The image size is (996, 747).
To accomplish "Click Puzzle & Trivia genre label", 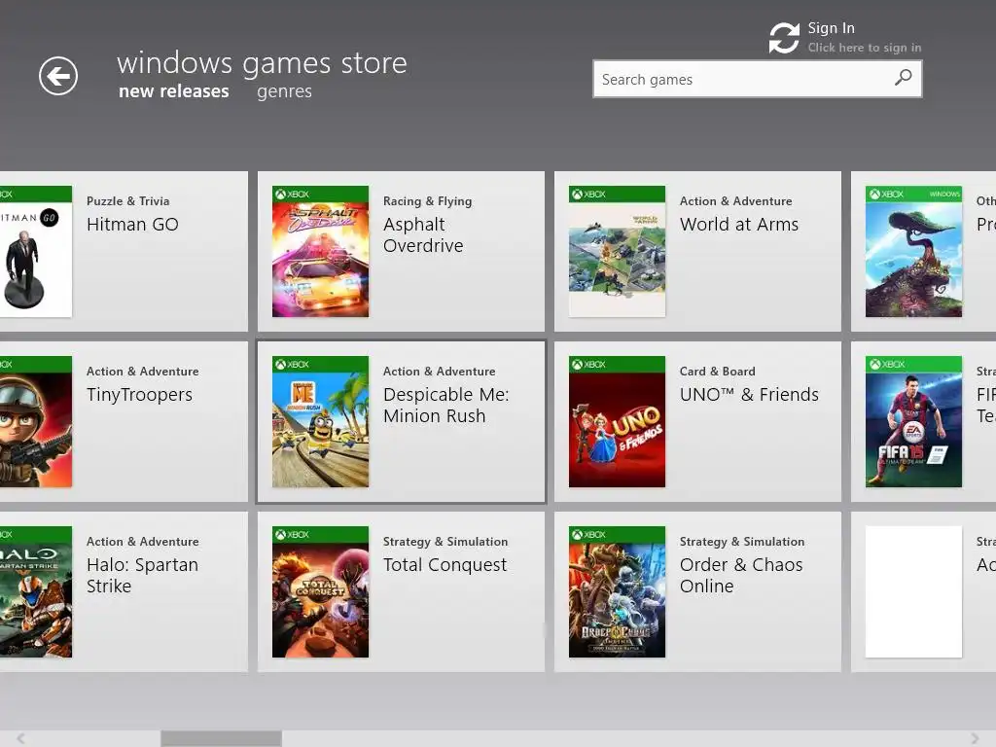I will tap(127, 201).
